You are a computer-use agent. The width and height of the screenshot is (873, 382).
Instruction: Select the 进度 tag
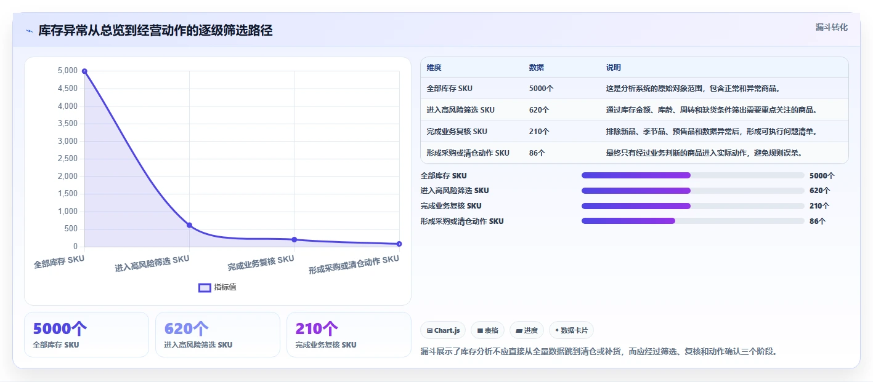(527, 330)
